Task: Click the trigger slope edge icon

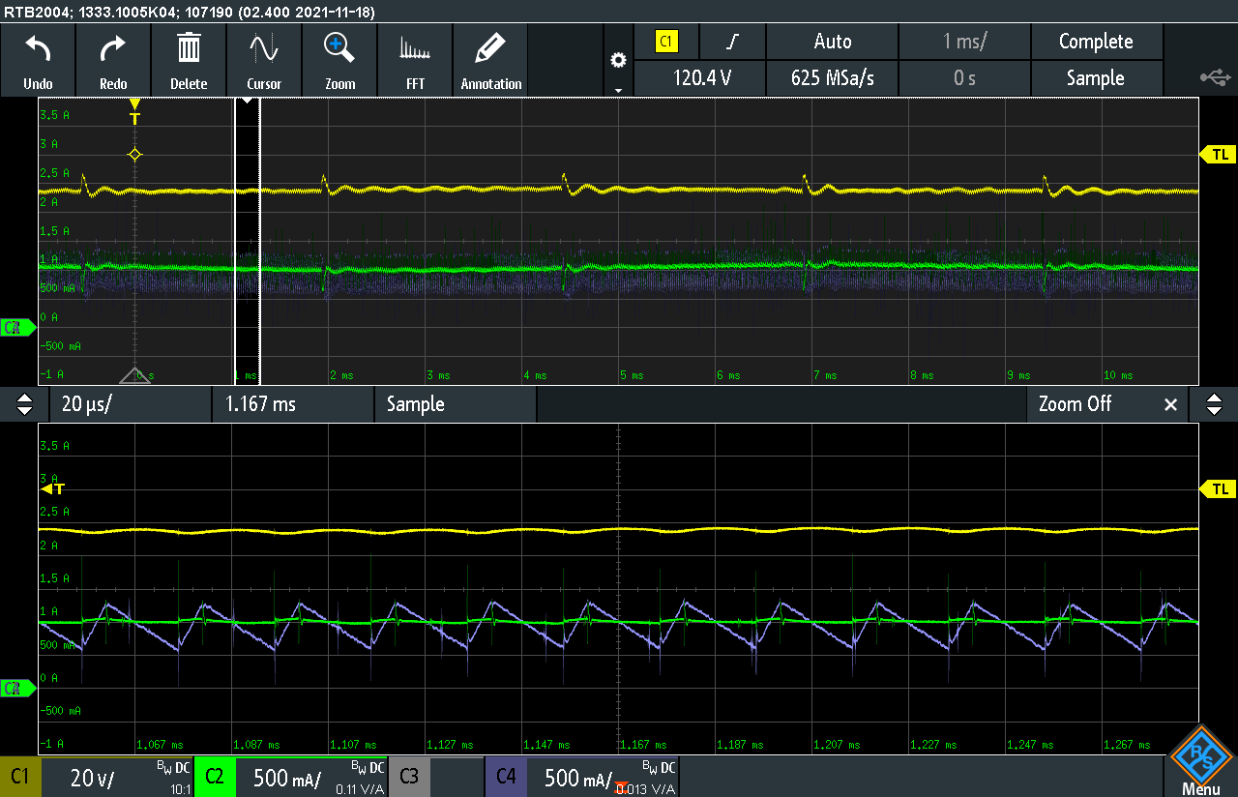Action: point(733,42)
